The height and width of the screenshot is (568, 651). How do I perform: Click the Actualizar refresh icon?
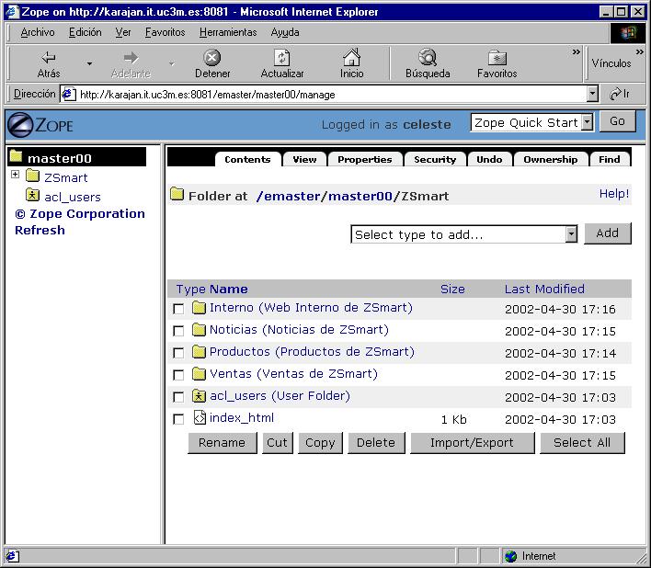tap(282, 58)
